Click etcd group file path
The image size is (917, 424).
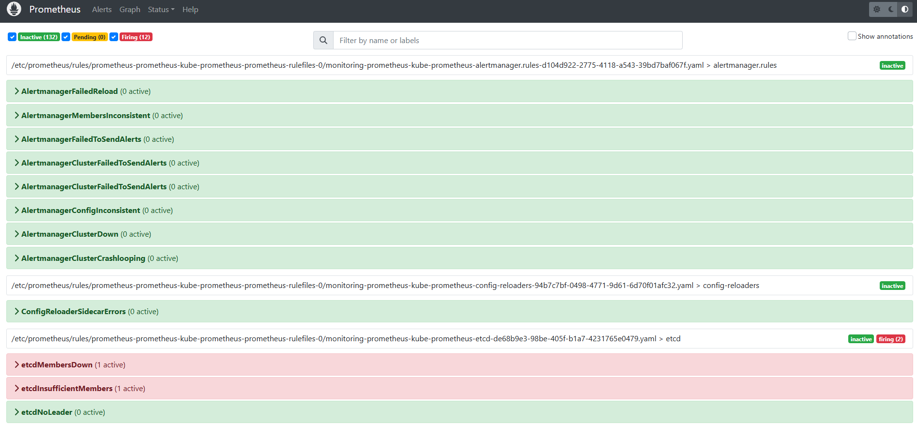click(346, 339)
